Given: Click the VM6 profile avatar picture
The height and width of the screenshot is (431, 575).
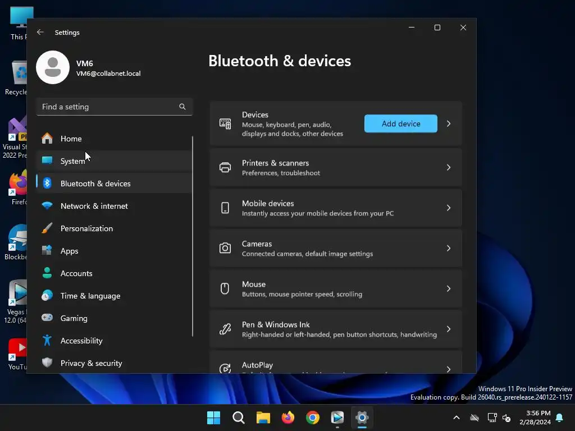Looking at the screenshot, I should pos(53,67).
